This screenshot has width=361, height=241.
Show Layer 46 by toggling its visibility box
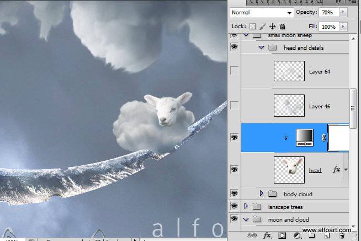(x=235, y=106)
